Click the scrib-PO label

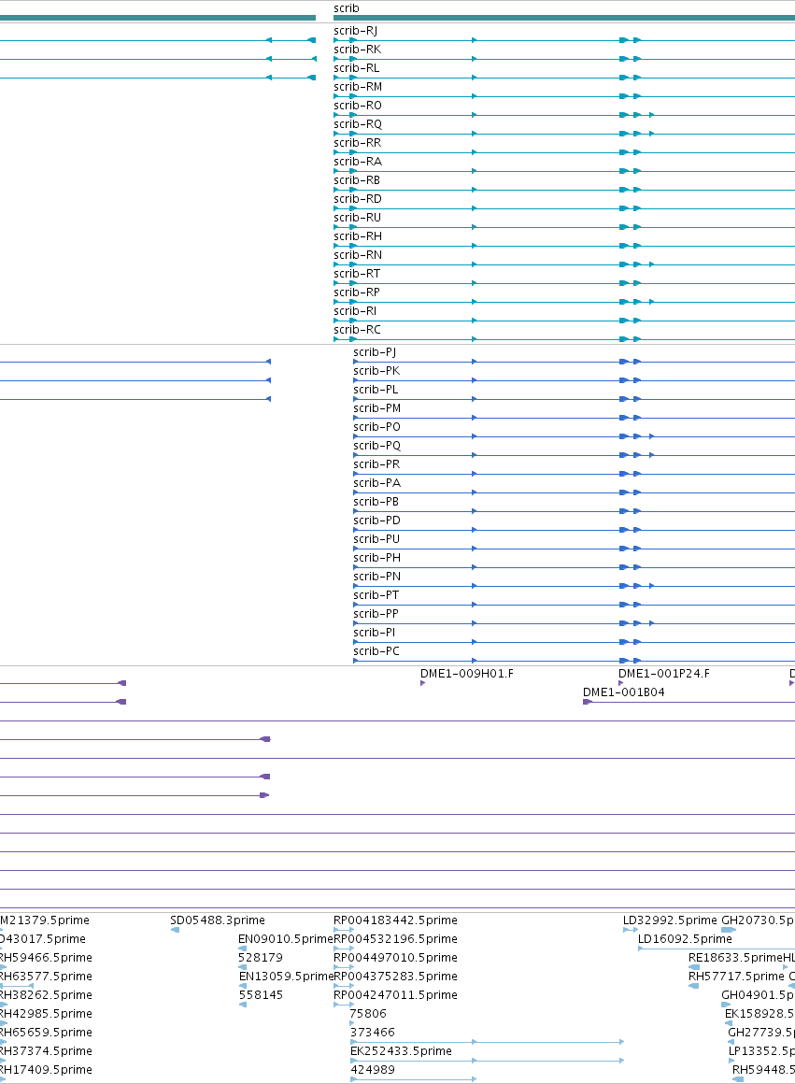tap(376, 426)
